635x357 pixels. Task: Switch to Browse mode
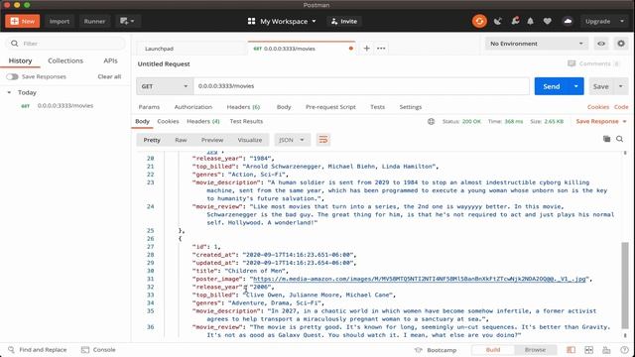coord(535,350)
